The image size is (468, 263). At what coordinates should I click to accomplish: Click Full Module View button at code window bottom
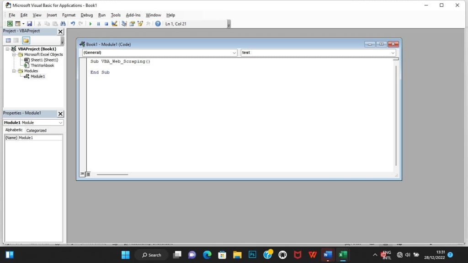tap(88, 174)
